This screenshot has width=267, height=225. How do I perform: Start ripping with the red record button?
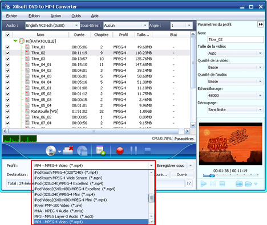pos(120,151)
